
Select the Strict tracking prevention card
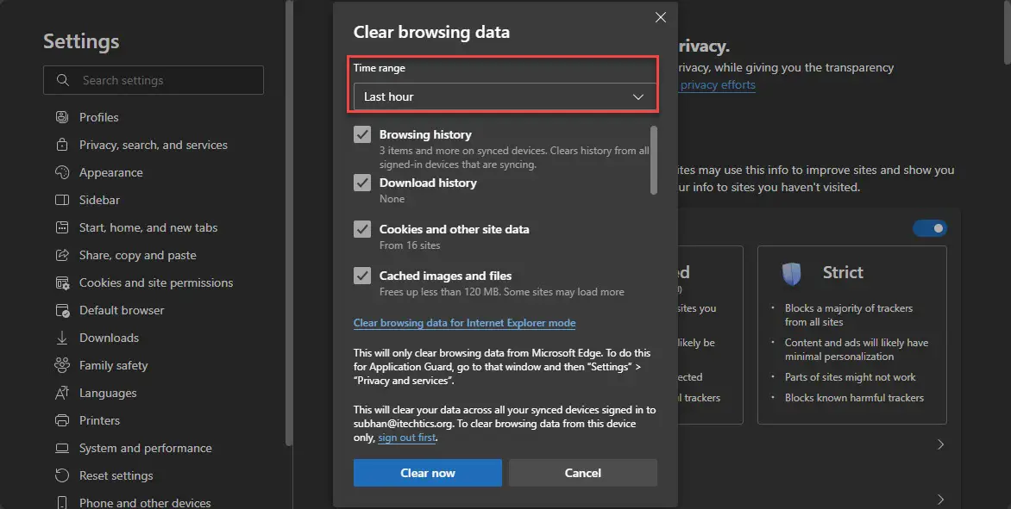point(851,335)
